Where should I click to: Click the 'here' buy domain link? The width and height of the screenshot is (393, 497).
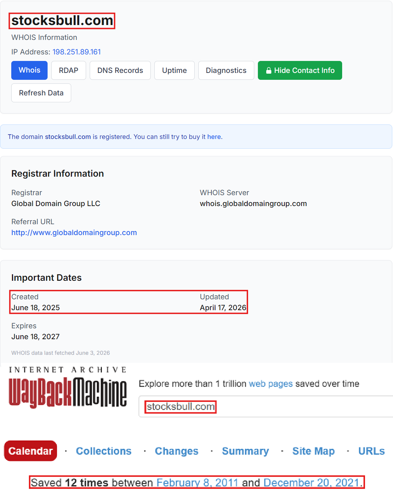click(x=214, y=137)
